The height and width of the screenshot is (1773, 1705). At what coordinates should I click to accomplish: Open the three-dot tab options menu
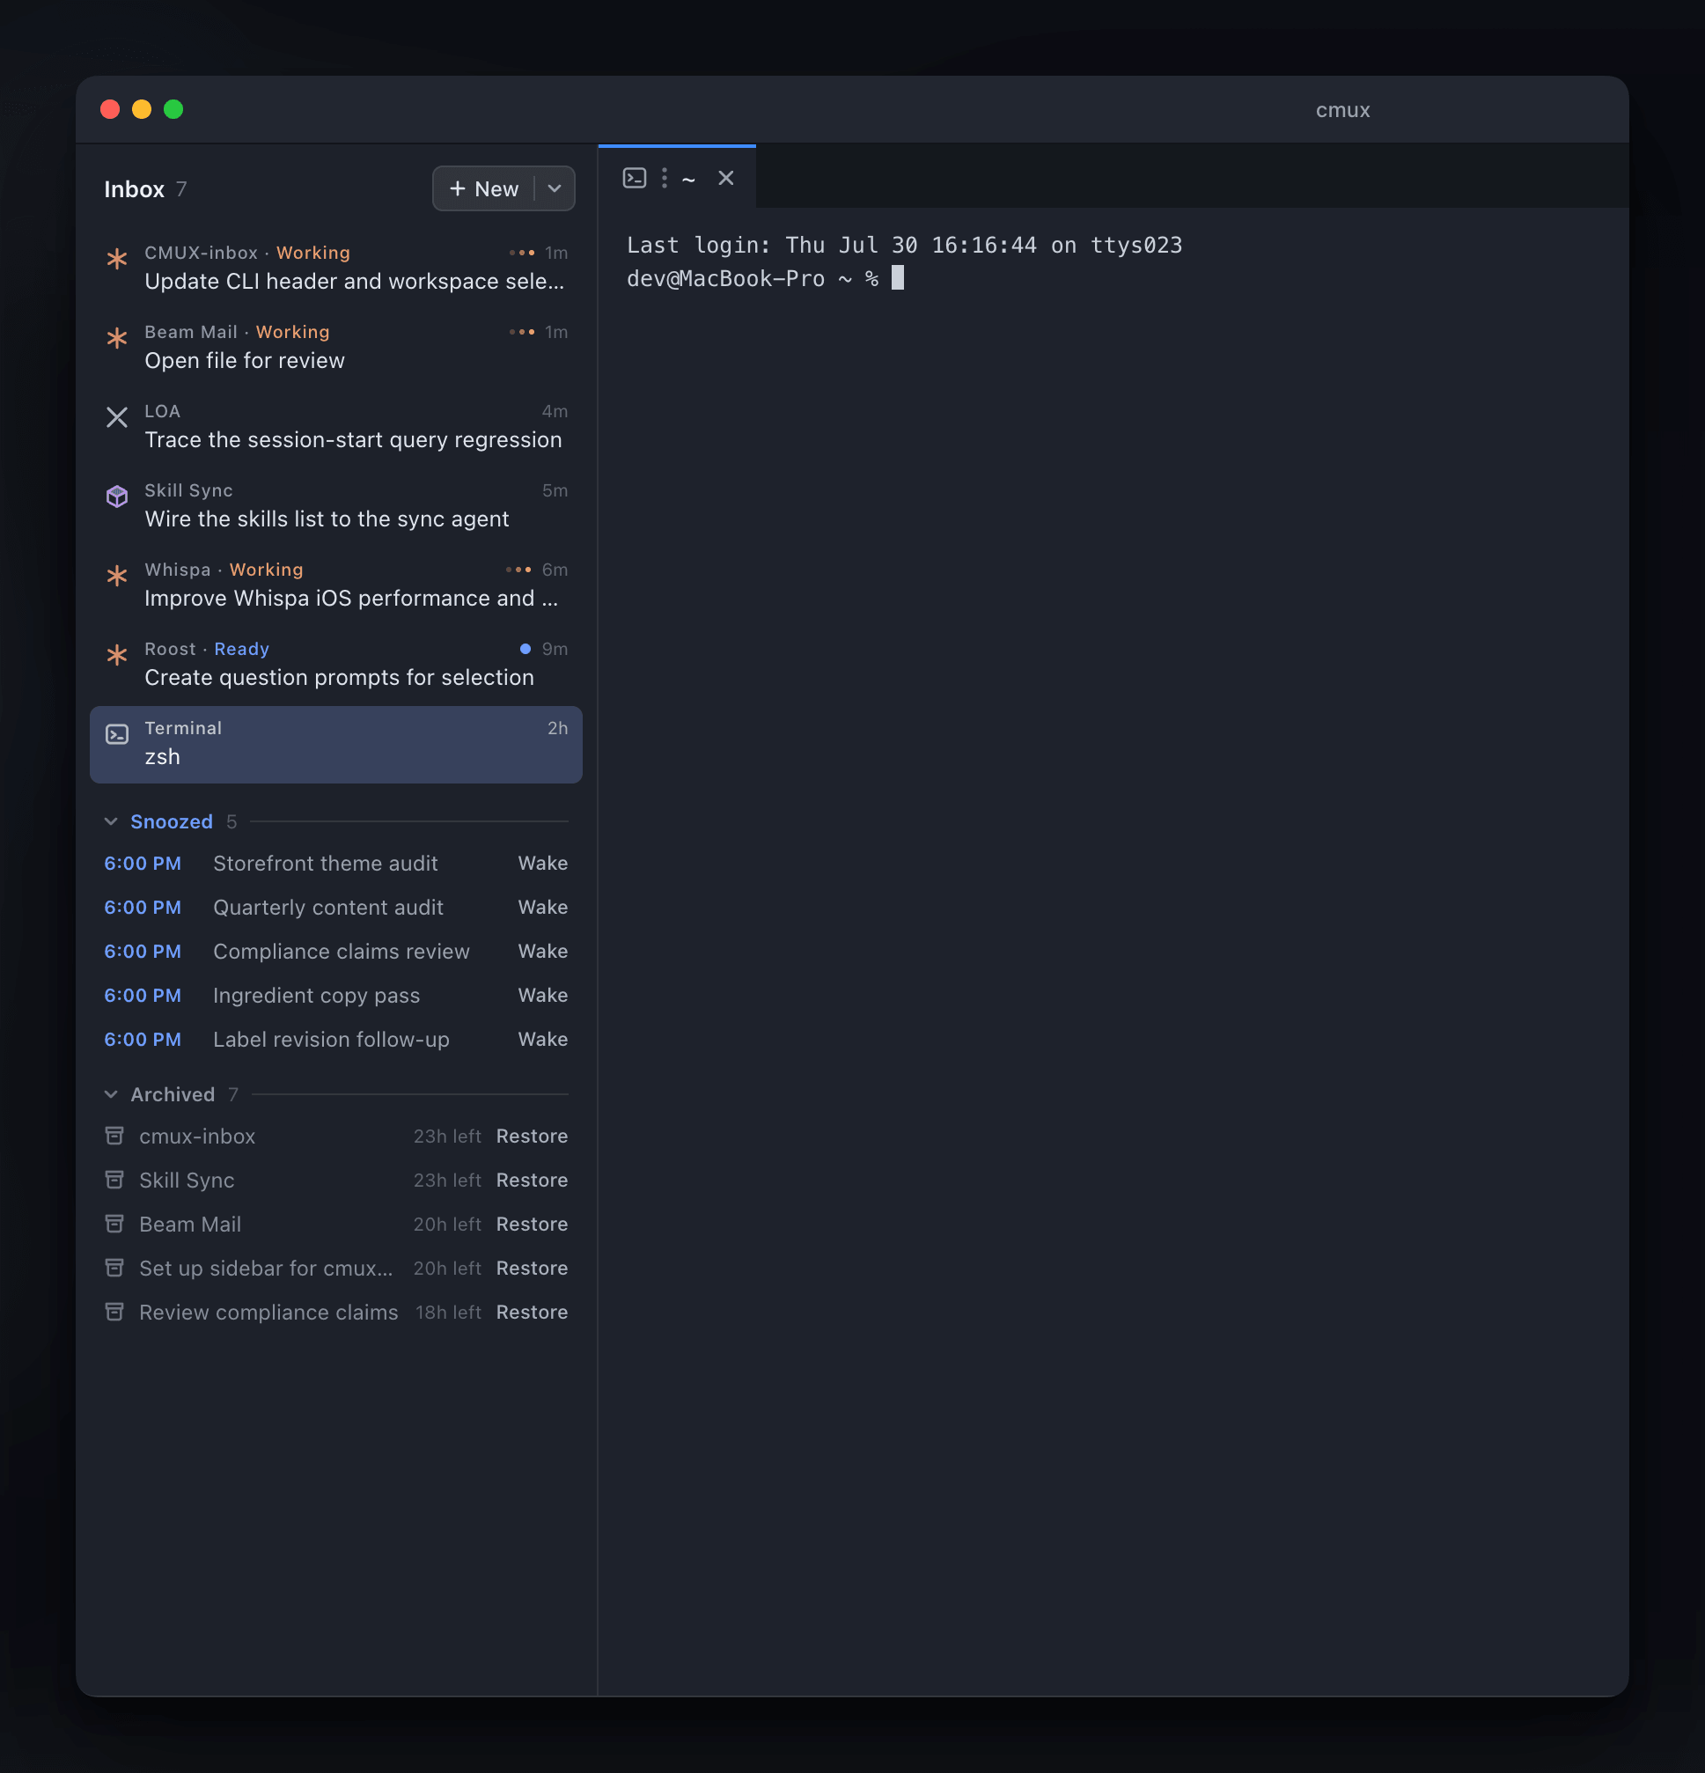click(664, 178)
